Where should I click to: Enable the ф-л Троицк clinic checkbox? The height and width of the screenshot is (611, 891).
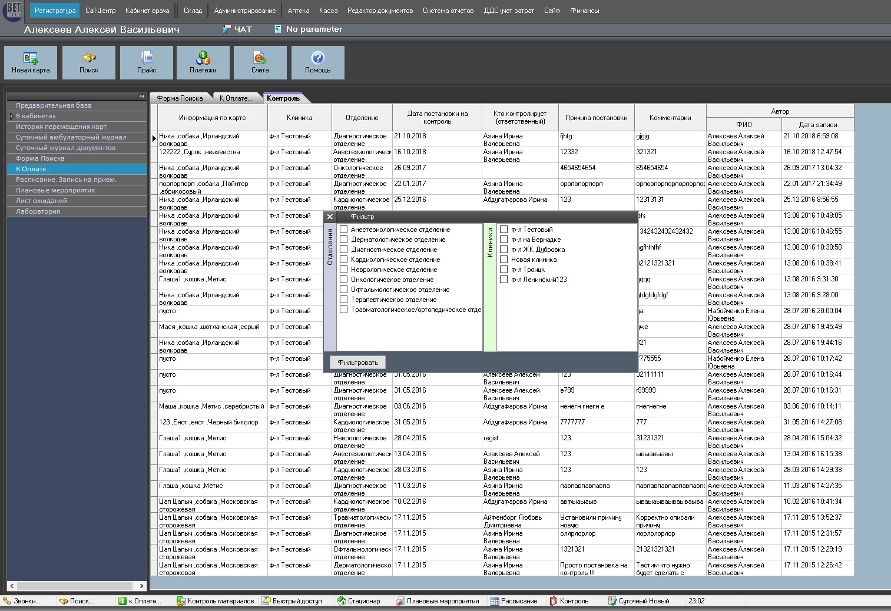point(504,270)
